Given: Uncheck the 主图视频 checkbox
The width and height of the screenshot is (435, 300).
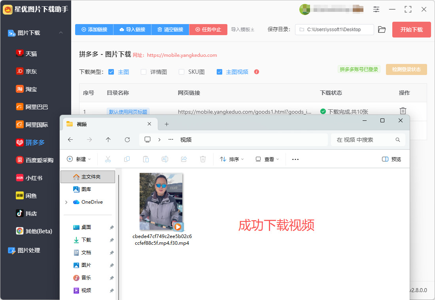Looking at the screenshot, I should (x=219, y=72).
